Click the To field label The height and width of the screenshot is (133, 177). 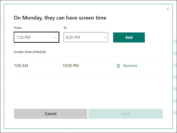pos(65,28)
